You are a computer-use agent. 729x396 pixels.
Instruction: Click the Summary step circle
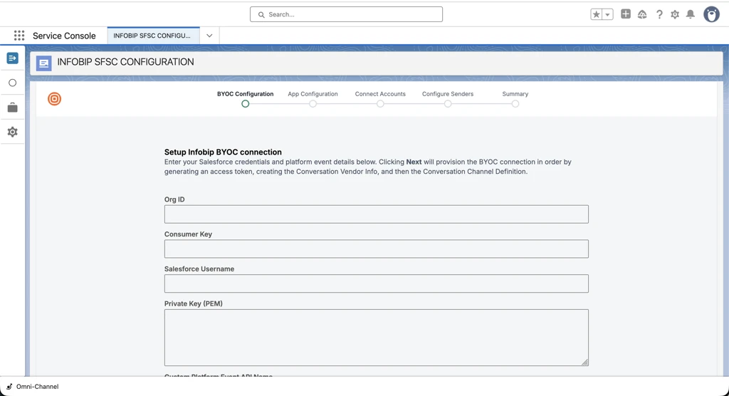(515, 104)
